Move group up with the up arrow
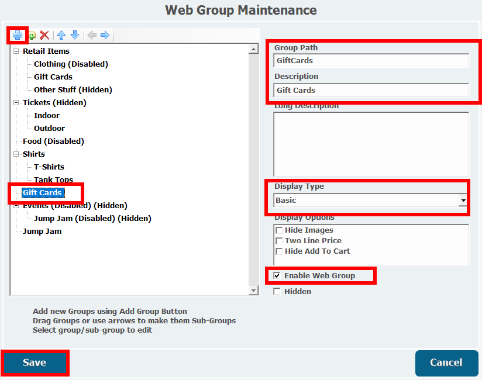482x380 pixels. (x=61, y=36)
